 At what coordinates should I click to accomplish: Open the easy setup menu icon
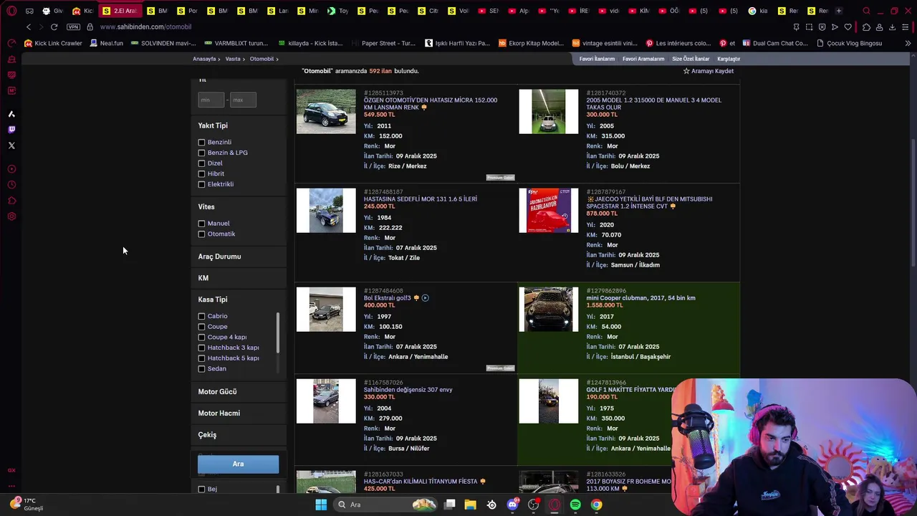(906, 27)
